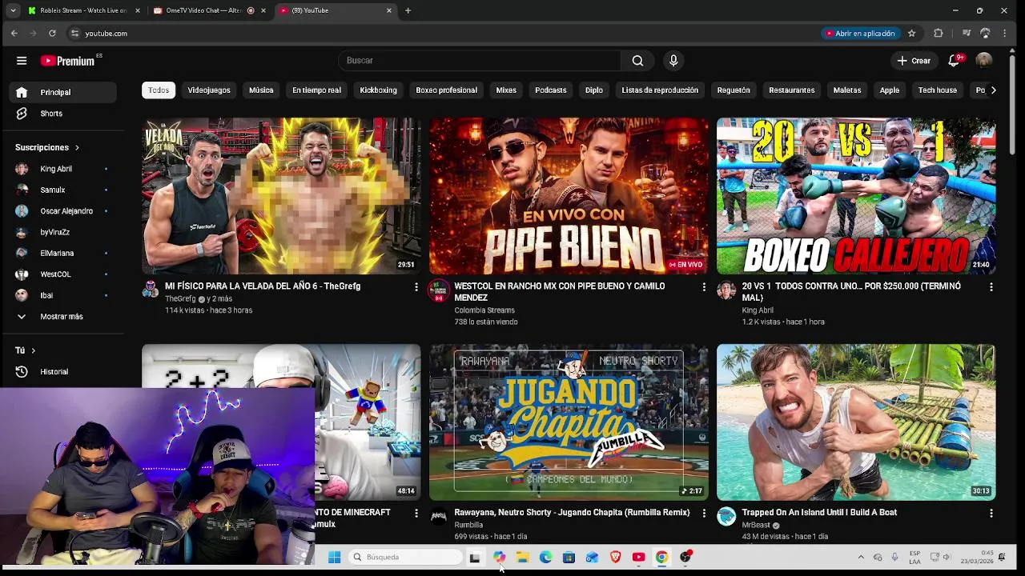
Task: Open TheGrefg Velada video thumbnail
Action: point(281,196)
